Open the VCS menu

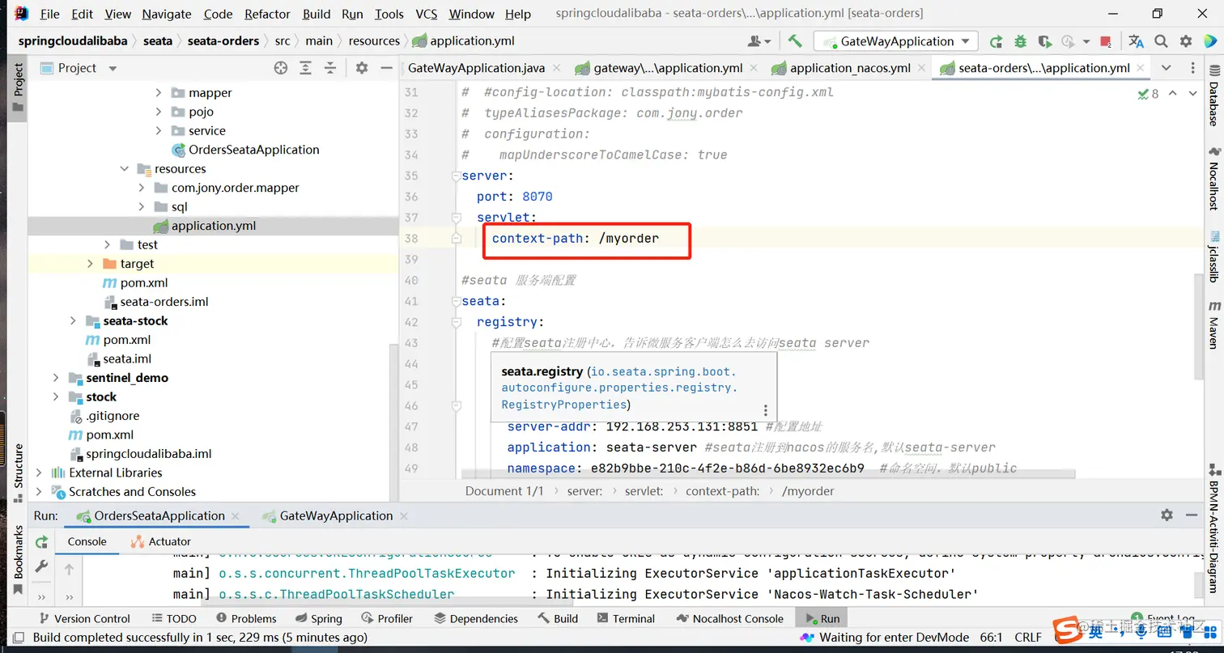tap(427, 14)
